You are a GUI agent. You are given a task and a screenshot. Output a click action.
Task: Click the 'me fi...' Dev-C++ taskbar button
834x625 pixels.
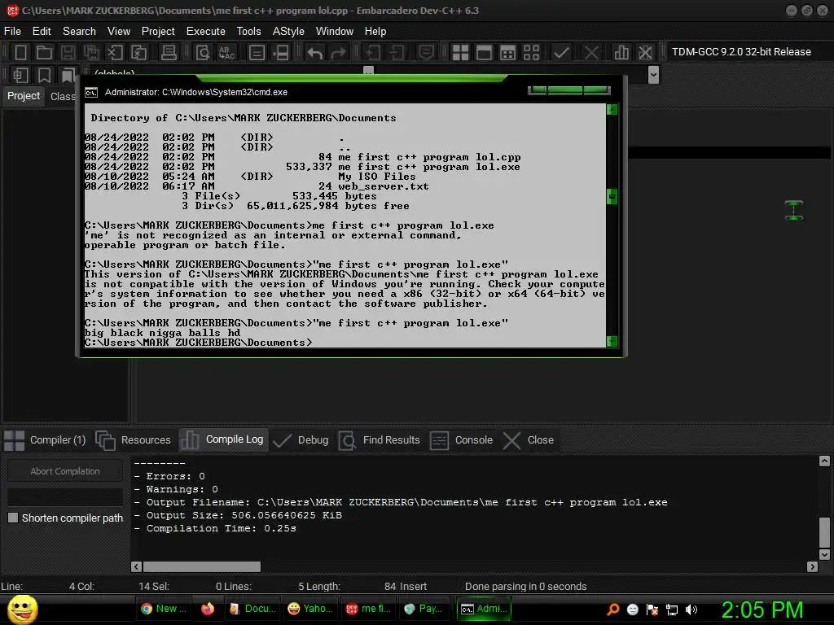click(x=368, y=609)
